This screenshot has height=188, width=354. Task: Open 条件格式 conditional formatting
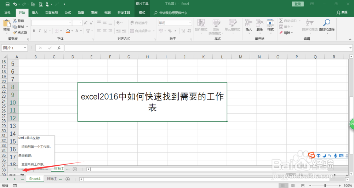[201, 27]
